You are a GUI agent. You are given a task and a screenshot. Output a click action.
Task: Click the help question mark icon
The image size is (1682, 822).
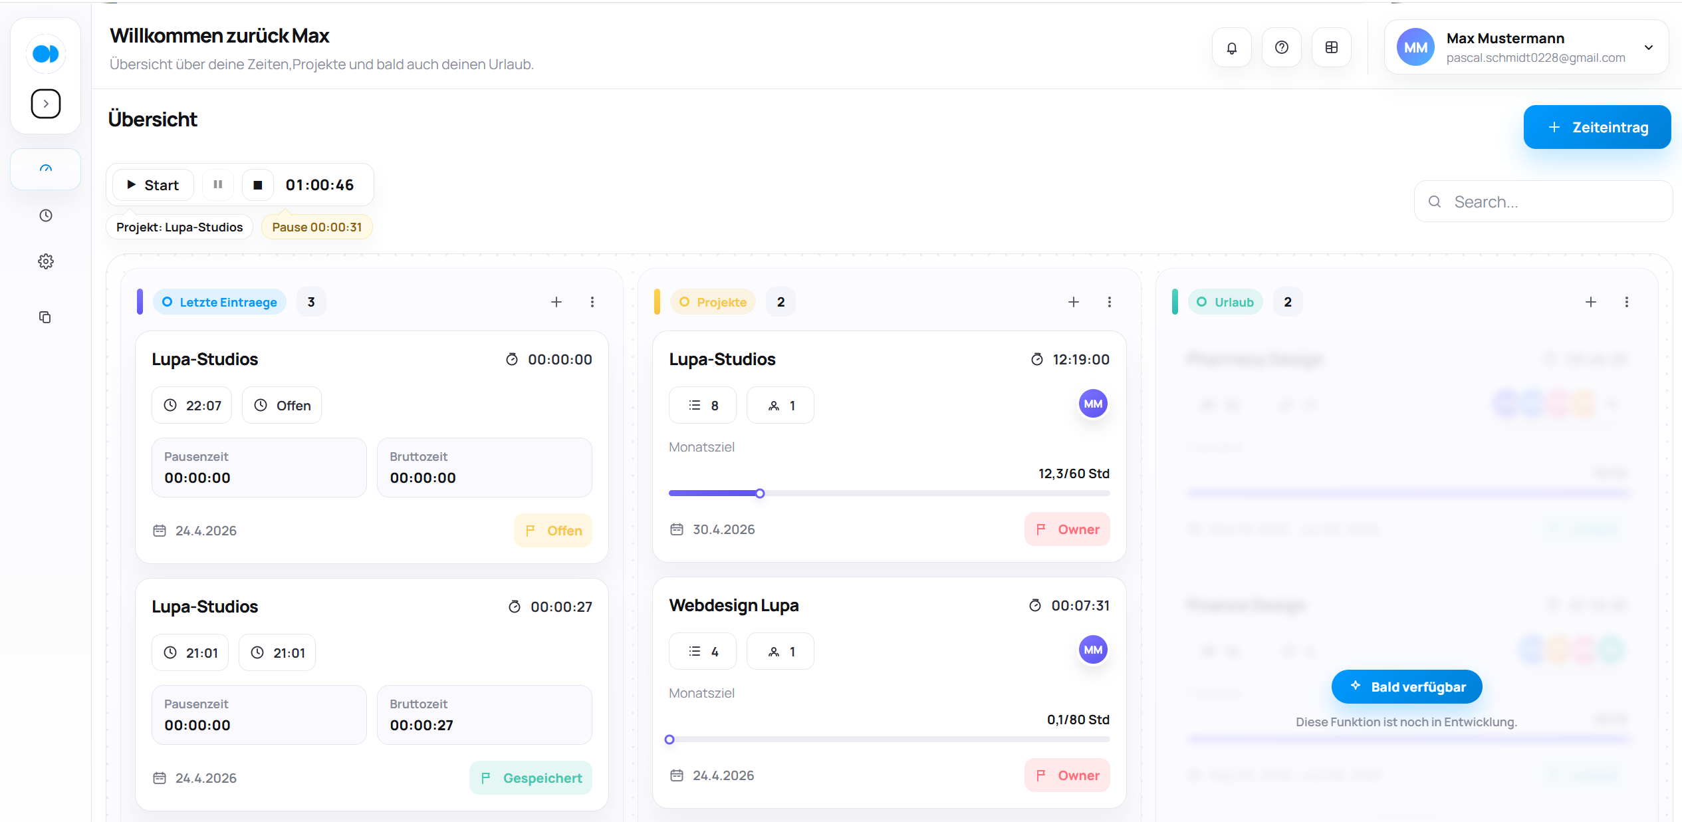pos(1281,48)
